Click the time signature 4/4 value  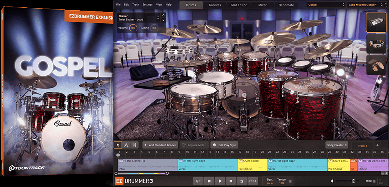[x=270, y=183]
